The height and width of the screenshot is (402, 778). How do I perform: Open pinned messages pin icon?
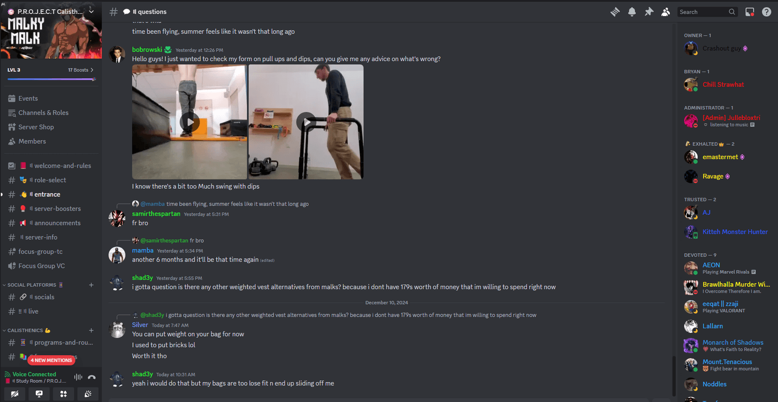(649, 11)
